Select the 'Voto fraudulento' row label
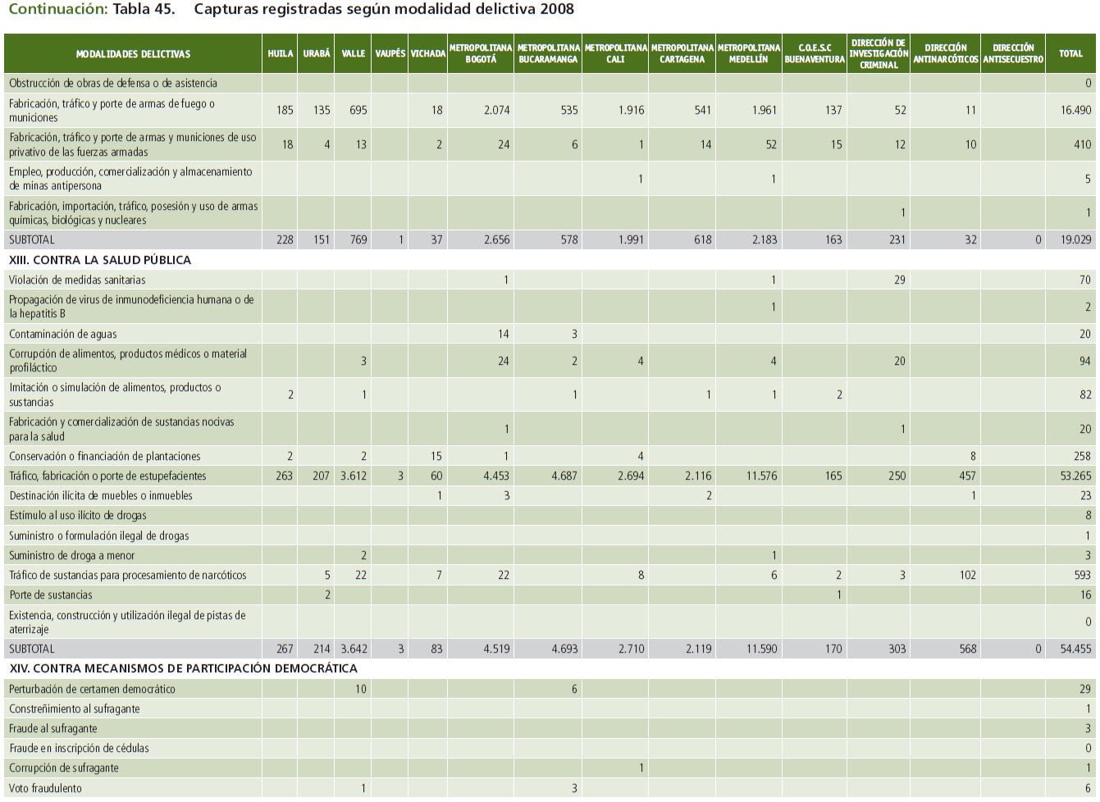The width and height of the screenshot is (1100, 802). [x=45, y=788]
